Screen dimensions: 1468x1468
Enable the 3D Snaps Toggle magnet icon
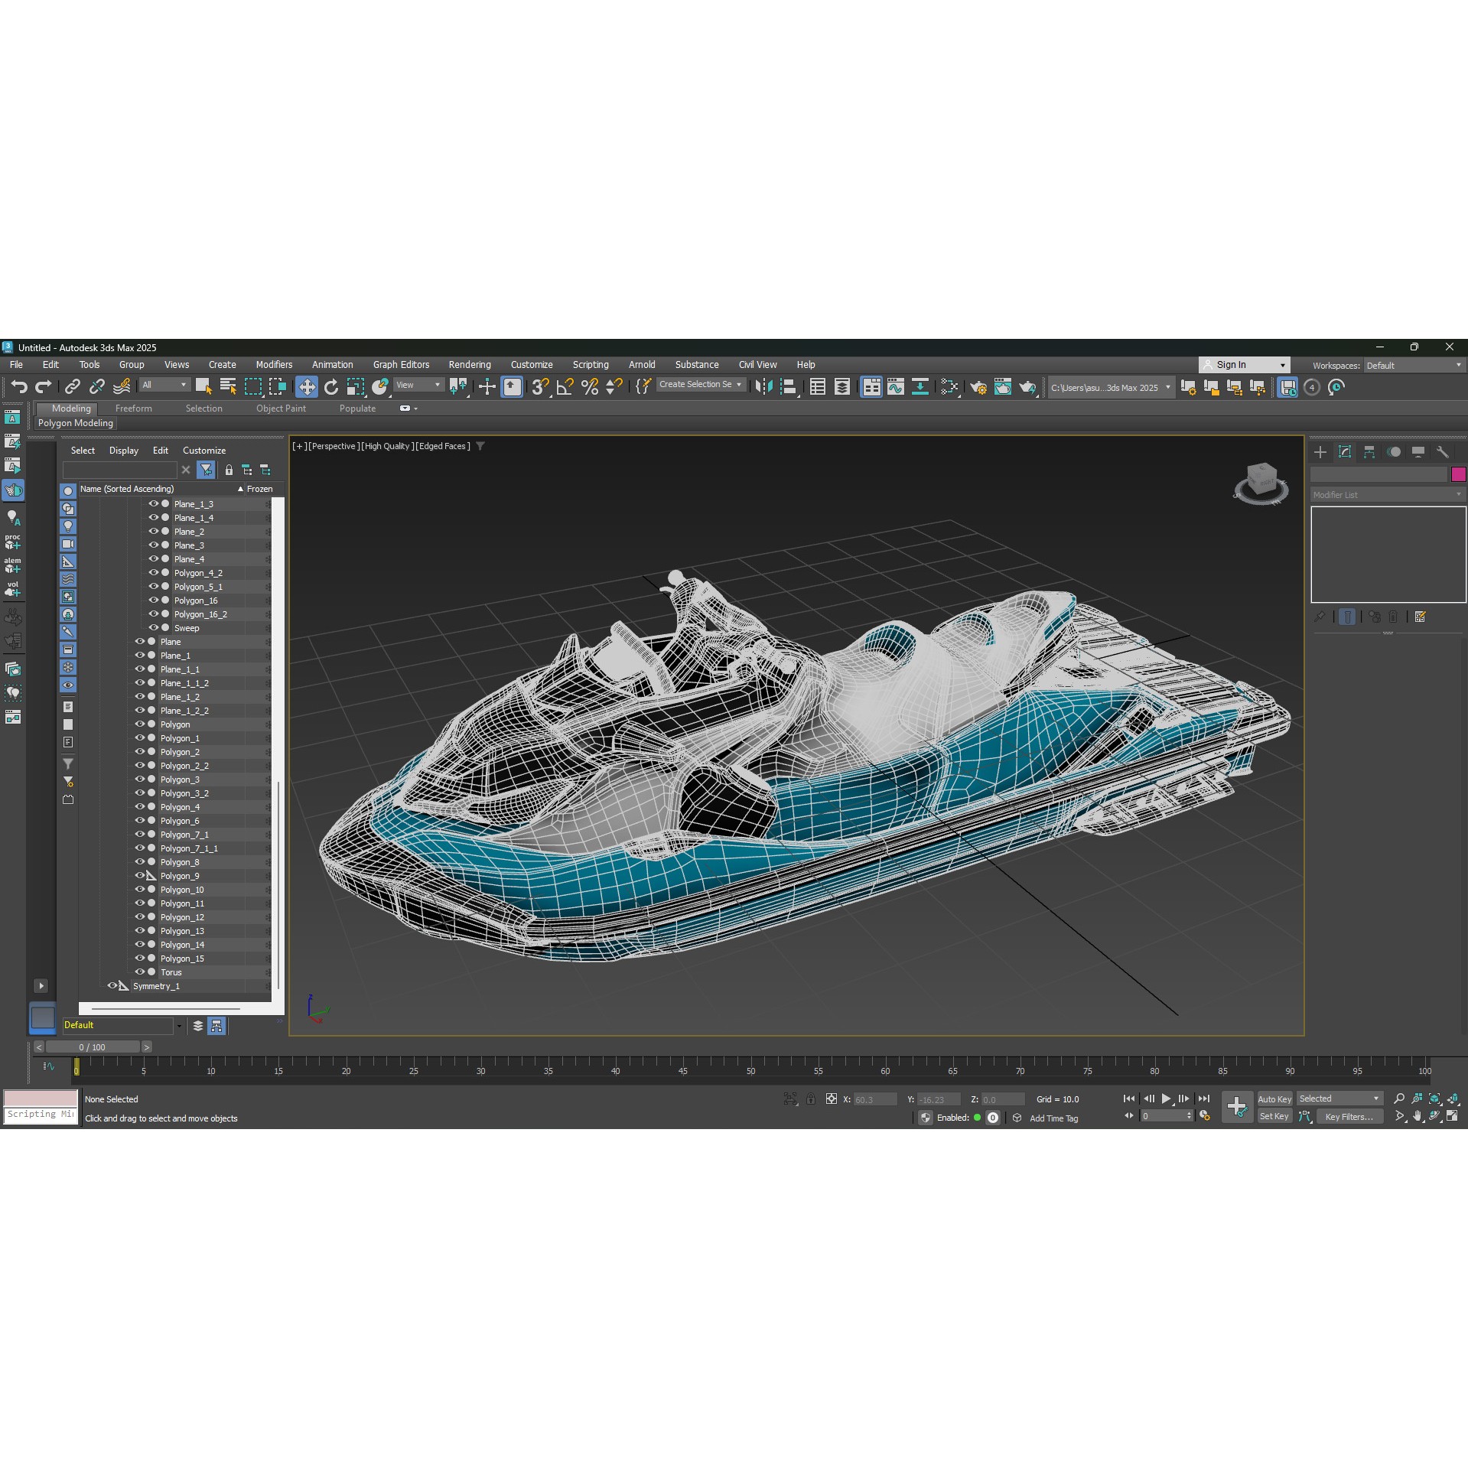click(x=540, y=386)
